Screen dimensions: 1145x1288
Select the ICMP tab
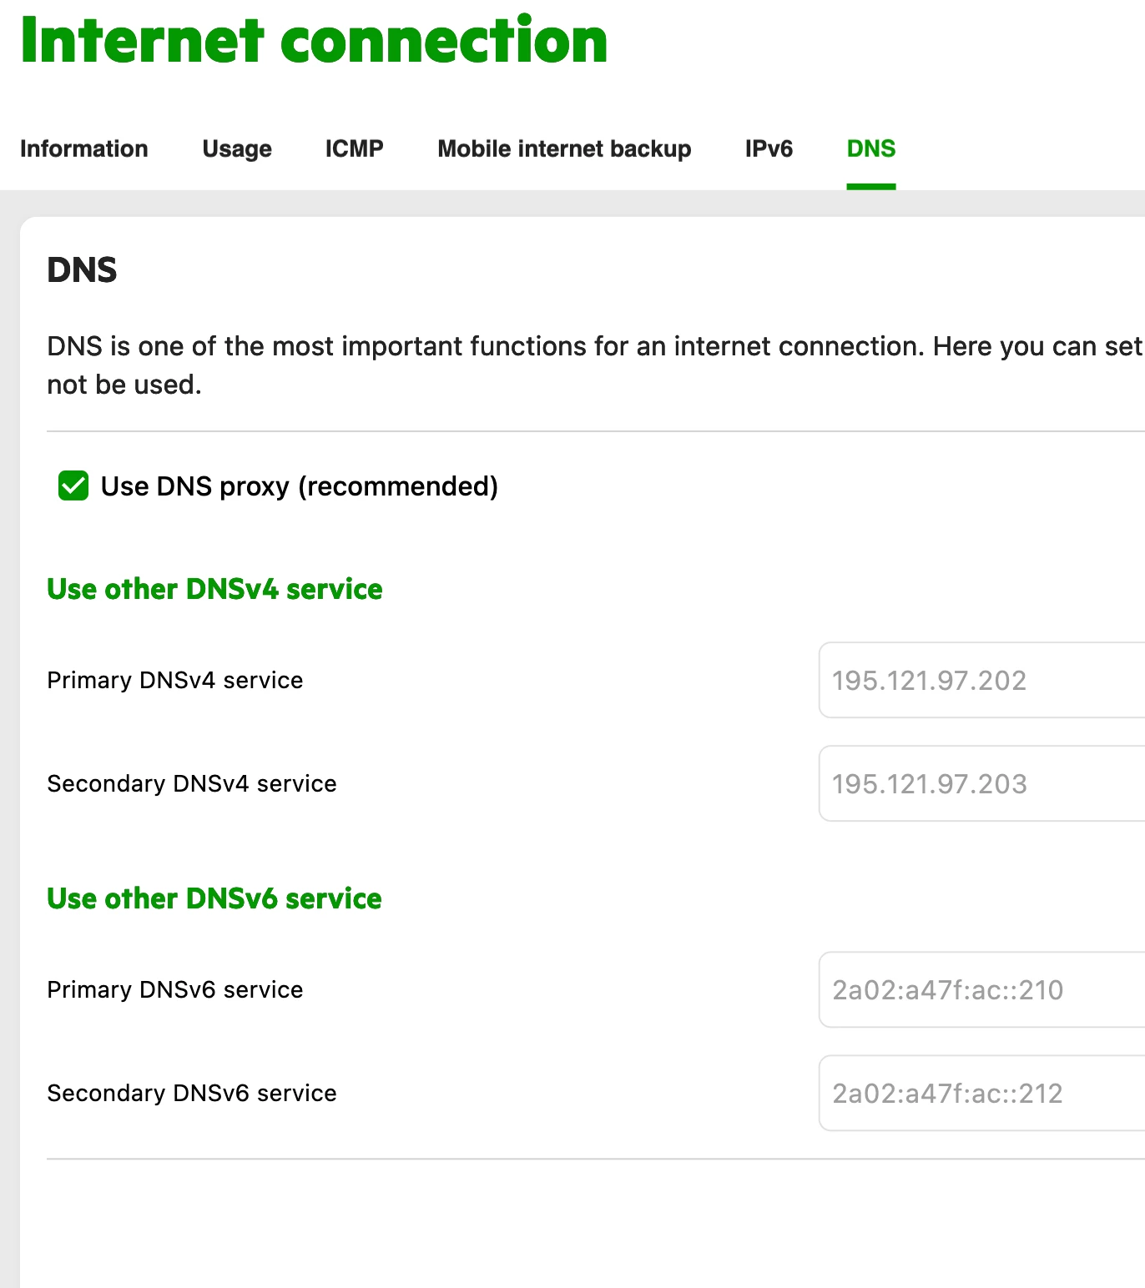coord(354,148)
